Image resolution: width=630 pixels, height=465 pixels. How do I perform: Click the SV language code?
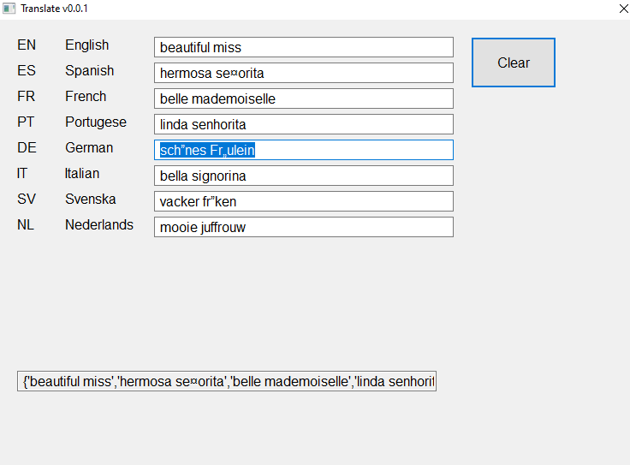coord(27,200)
